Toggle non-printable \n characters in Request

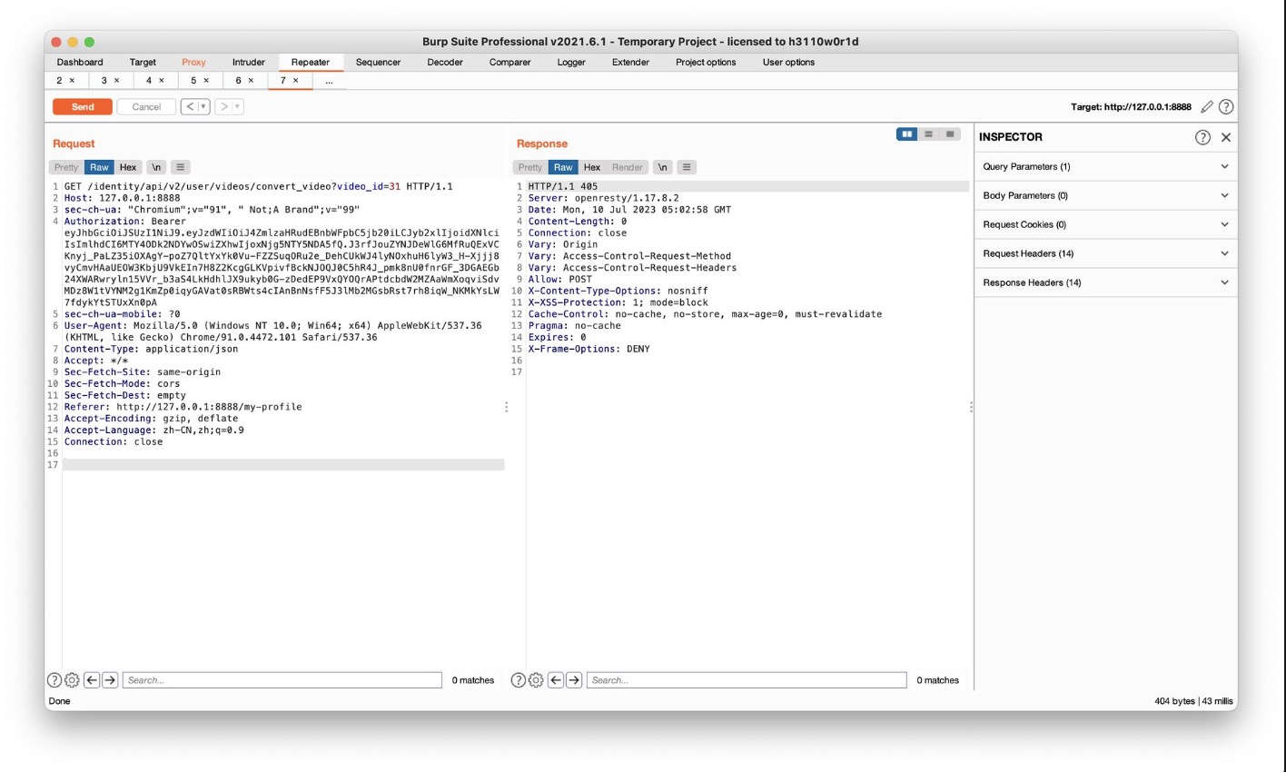[x=156, y=167]
